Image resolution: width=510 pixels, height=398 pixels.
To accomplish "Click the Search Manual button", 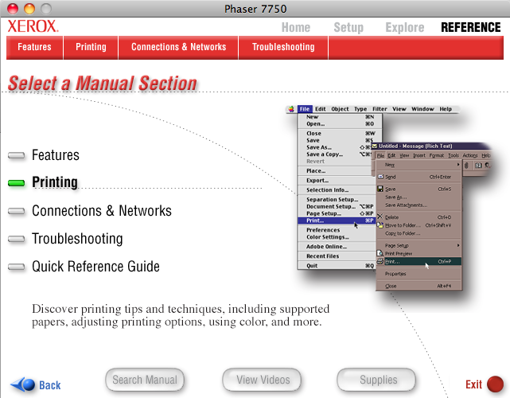I will 145,380.
